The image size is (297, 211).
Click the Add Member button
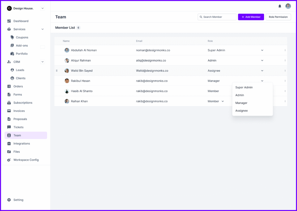coord(251,17)
